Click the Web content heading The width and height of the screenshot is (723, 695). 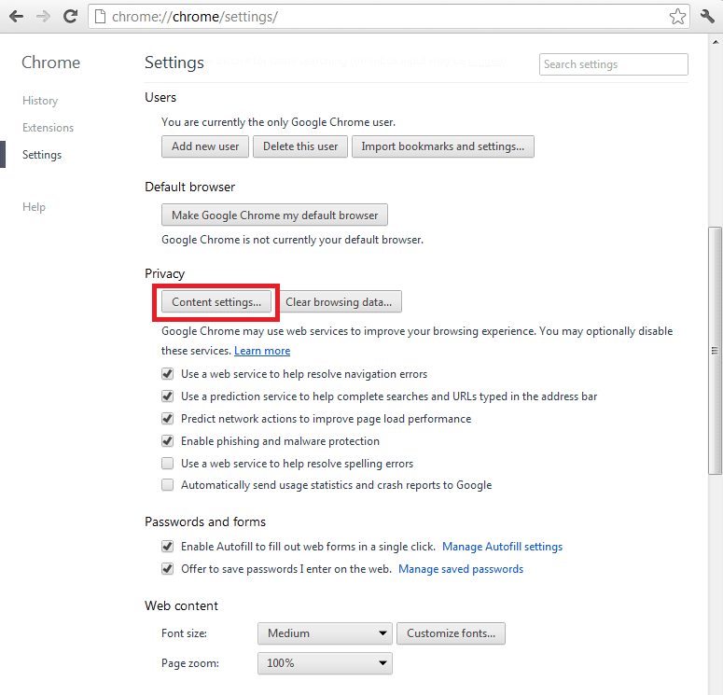point(181,605)
